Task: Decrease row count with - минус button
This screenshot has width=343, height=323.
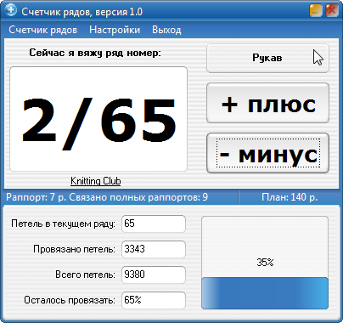Action: click(267, 153)
